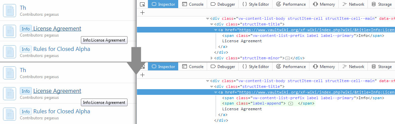Switch to the Console tab in the upper devtools
This screenshot has width=395, height=124.
(193, 4)
